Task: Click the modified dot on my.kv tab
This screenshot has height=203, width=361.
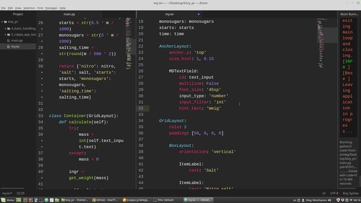Action: (x=199, y=14)
